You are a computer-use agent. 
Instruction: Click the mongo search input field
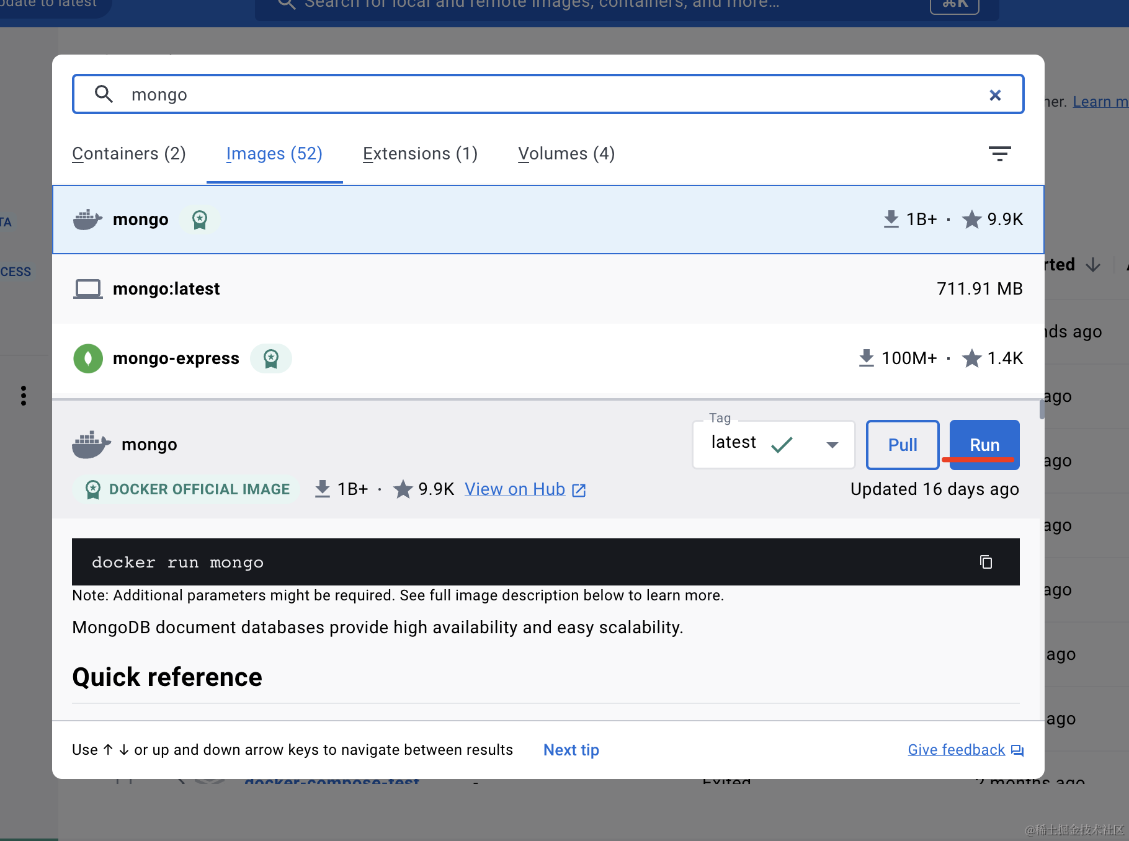548,94
